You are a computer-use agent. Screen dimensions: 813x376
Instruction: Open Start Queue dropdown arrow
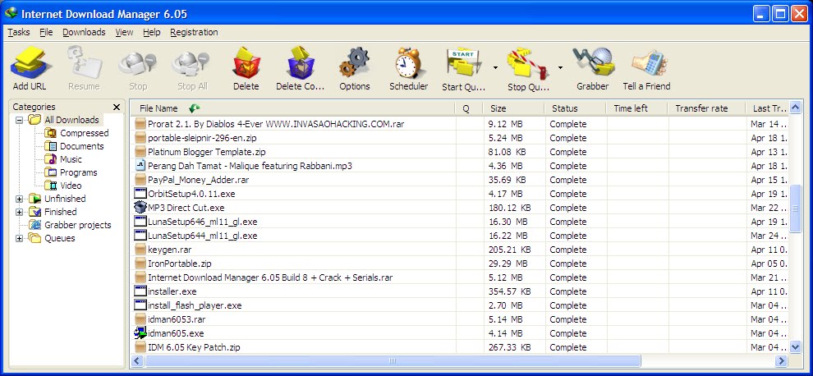pos(496,68)
